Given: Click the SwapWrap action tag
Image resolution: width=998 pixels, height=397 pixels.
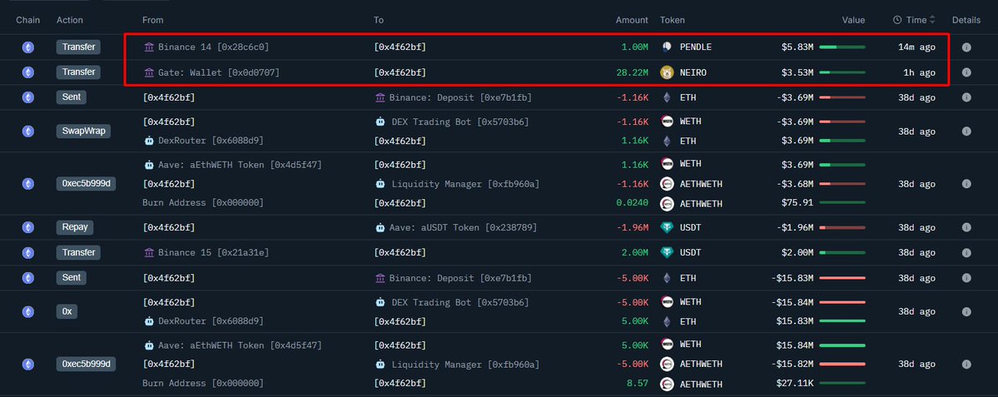Looking at the screenshot, I should pos(83,131).
